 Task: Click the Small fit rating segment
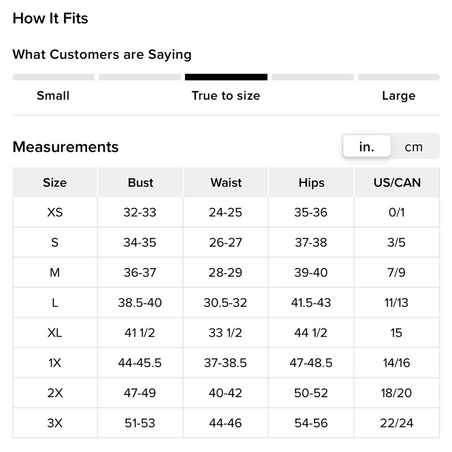(x=53, y=77)
